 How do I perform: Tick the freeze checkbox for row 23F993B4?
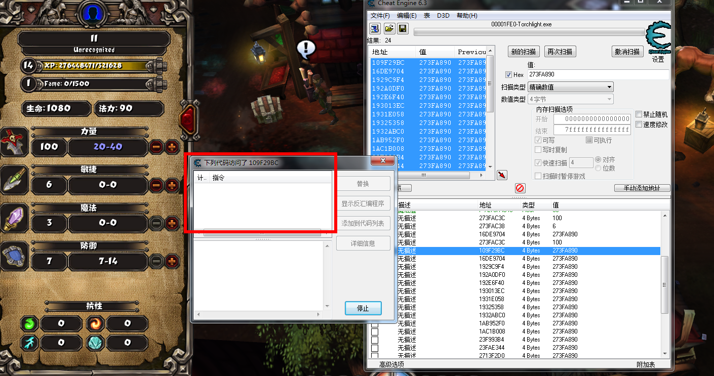[x=375, y=340]
